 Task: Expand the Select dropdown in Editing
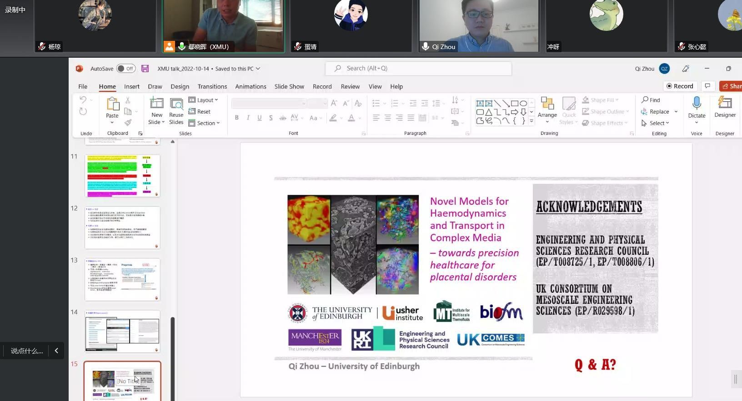pyautogui.click(x=656, y=123)
